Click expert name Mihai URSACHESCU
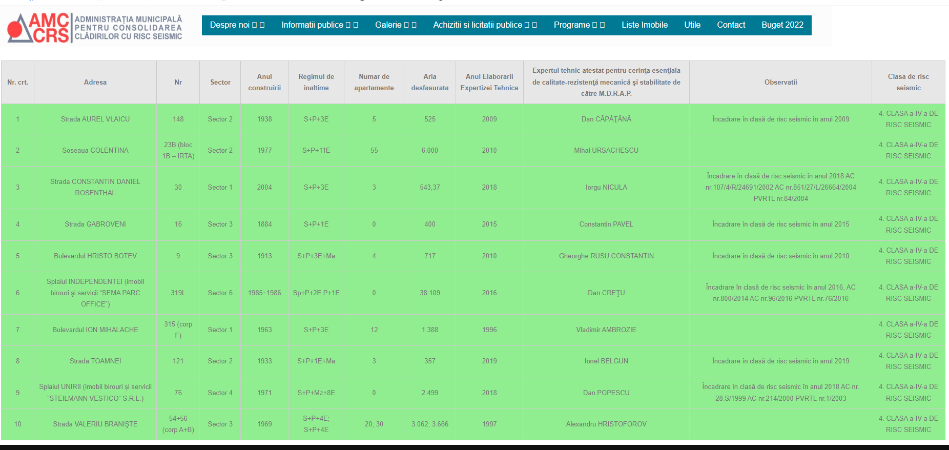The width and height of the screenshot is (949, 450). click(x=606, y=150)
